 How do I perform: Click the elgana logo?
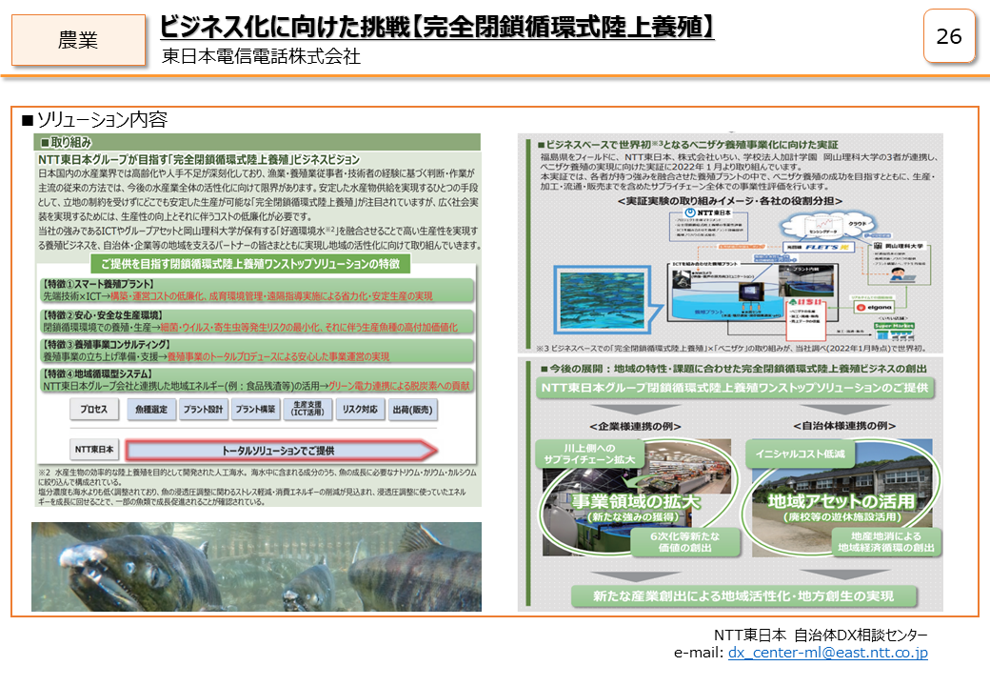point(874,308)
